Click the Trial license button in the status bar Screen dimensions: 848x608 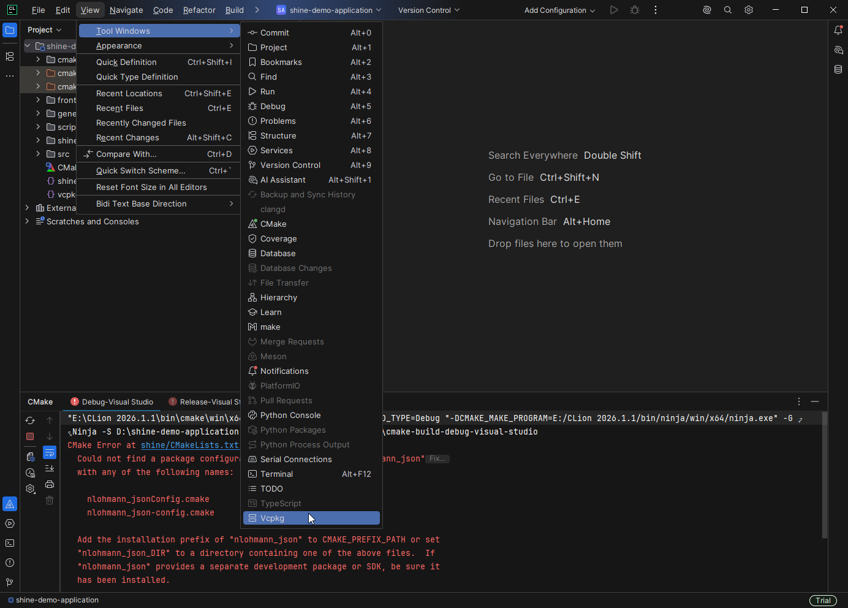click(823, 601)
